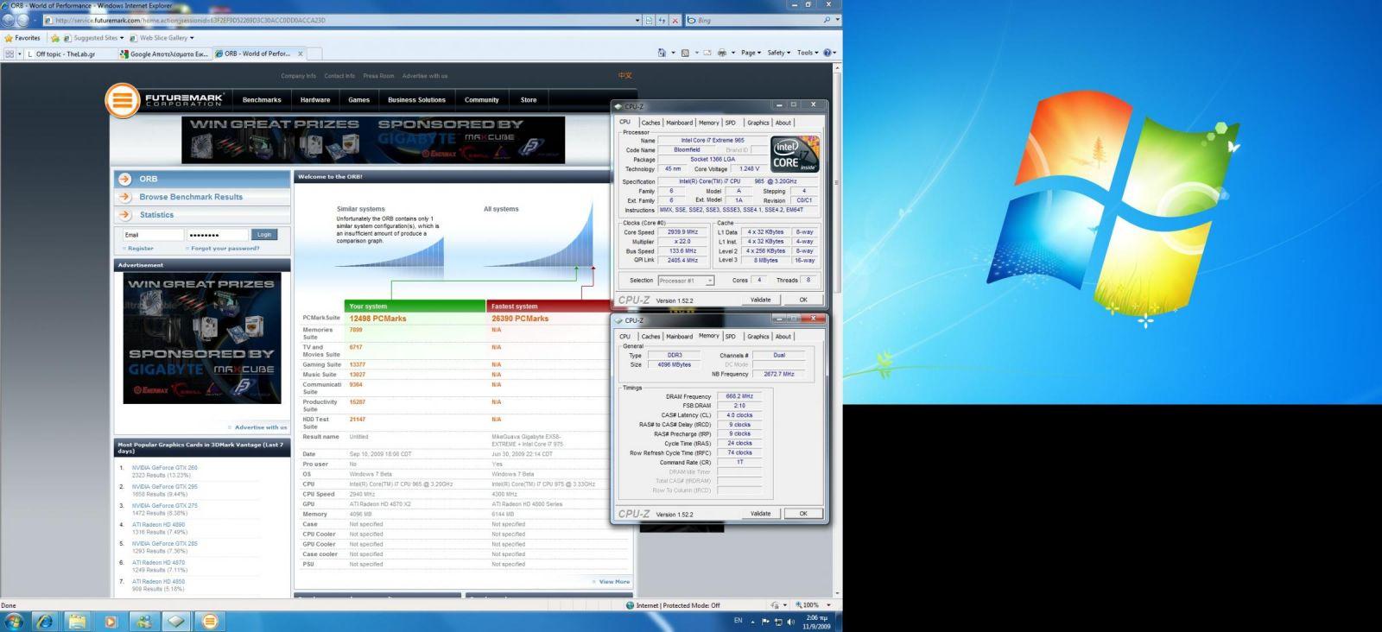Click ATI Radeon HD 4890 link
Image resolution: width=1382 pixels, height=632 pixels.
[x=158, y=525]
